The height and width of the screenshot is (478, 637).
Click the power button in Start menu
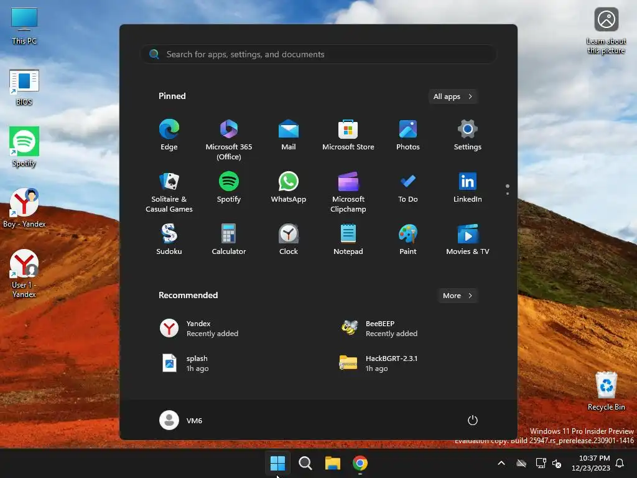point(473,420)
